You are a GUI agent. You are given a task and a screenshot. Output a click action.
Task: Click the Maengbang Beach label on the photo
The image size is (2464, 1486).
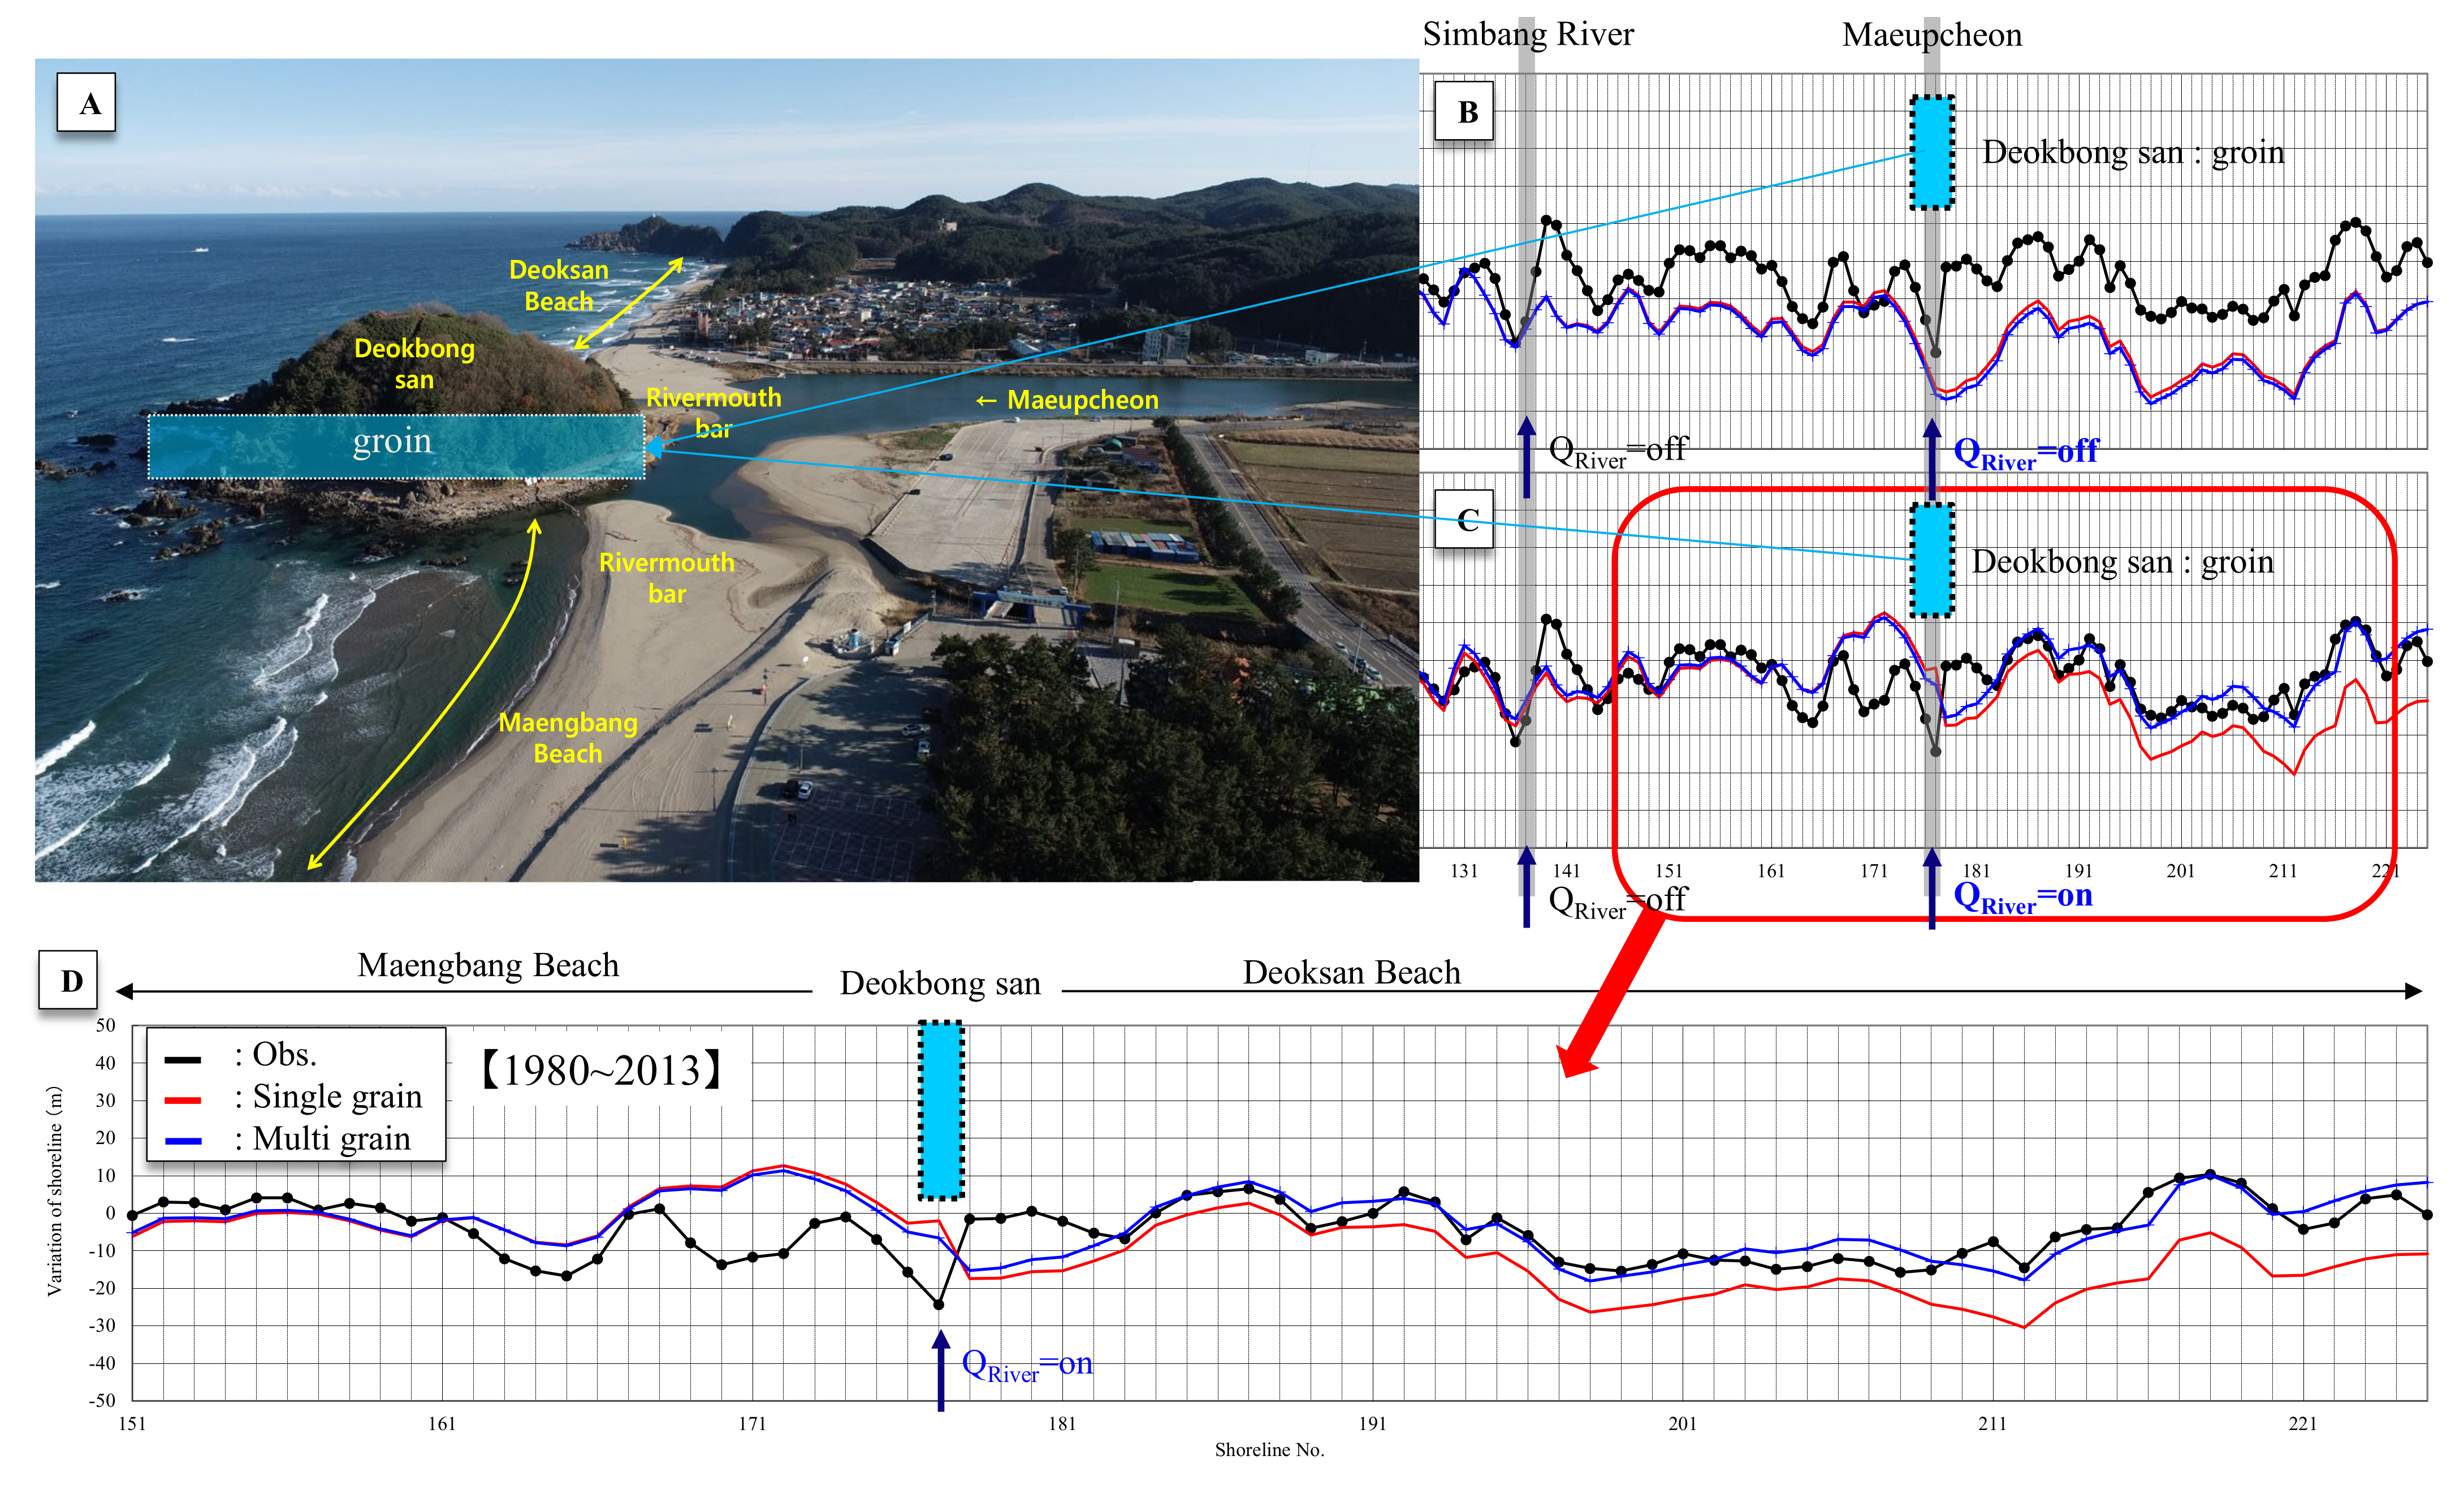pos(567,737)
